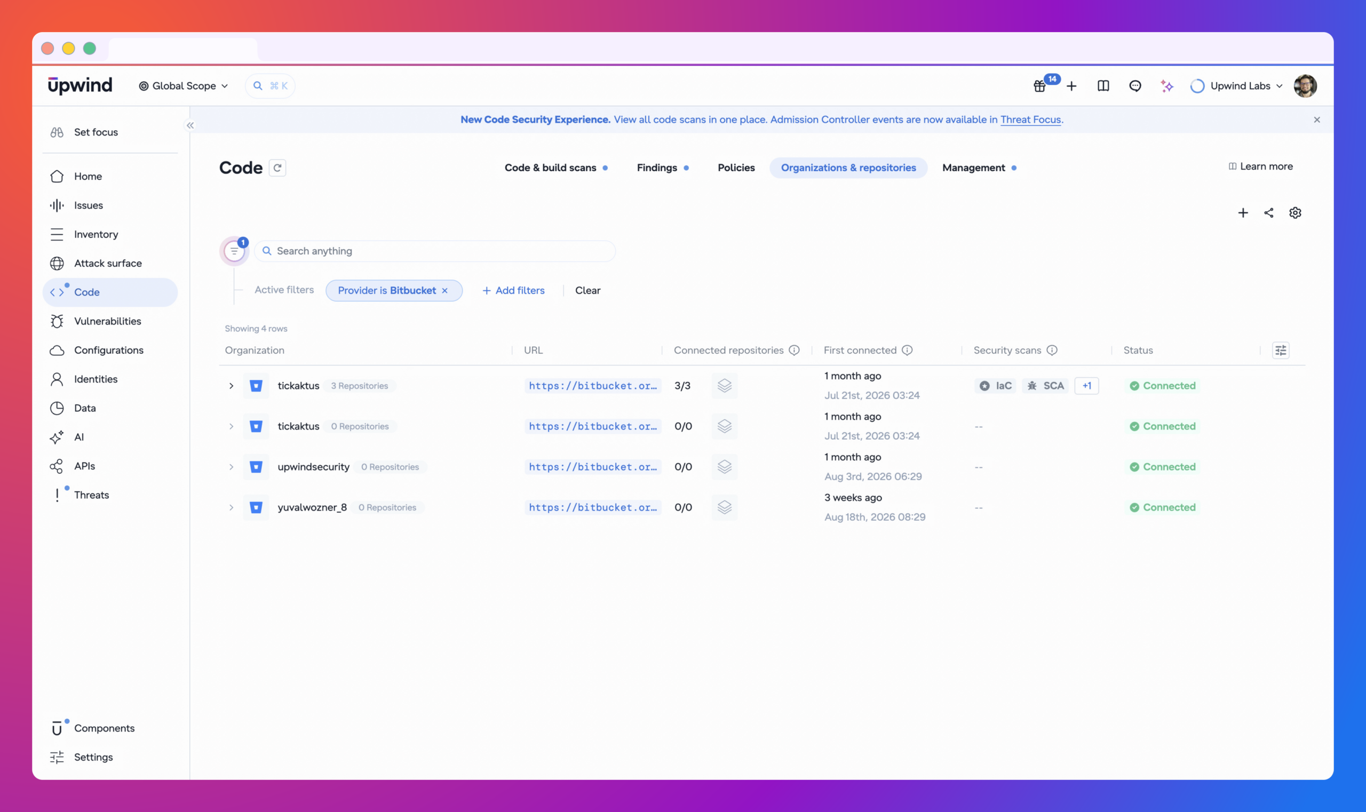Add new organization with plus icon
The height and width of the screenshot is (812, 1366).
click(x=1243, y=213)
